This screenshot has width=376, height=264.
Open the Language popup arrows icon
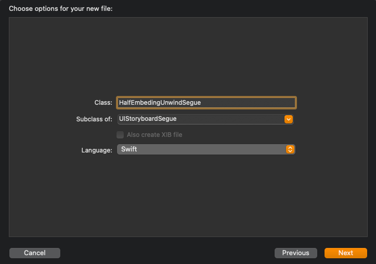pyautogui.click(x=290, y=149)
